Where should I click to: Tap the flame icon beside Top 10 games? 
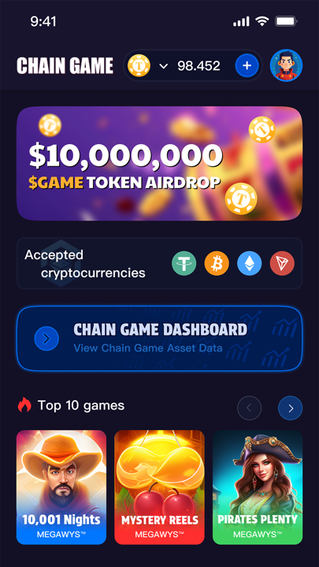(24, 406)
